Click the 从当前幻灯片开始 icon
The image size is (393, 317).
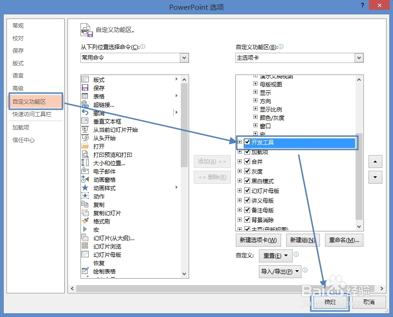tap(85, 129)
